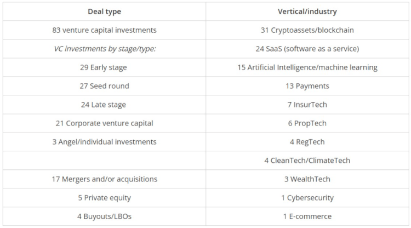Screen dimensions: 411x228
Task: Click the 'Deal type' column header
Action: pos(104,12)
